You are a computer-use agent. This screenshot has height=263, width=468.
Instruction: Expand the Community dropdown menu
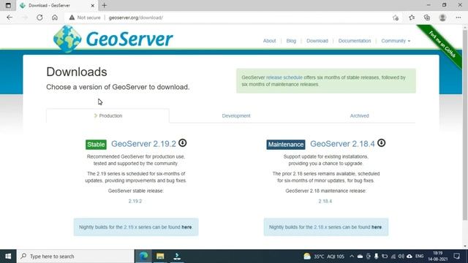click(x=396, y=41)
